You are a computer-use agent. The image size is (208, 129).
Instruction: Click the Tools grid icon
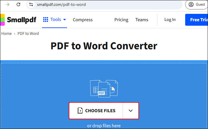click(x=46, y=19)
